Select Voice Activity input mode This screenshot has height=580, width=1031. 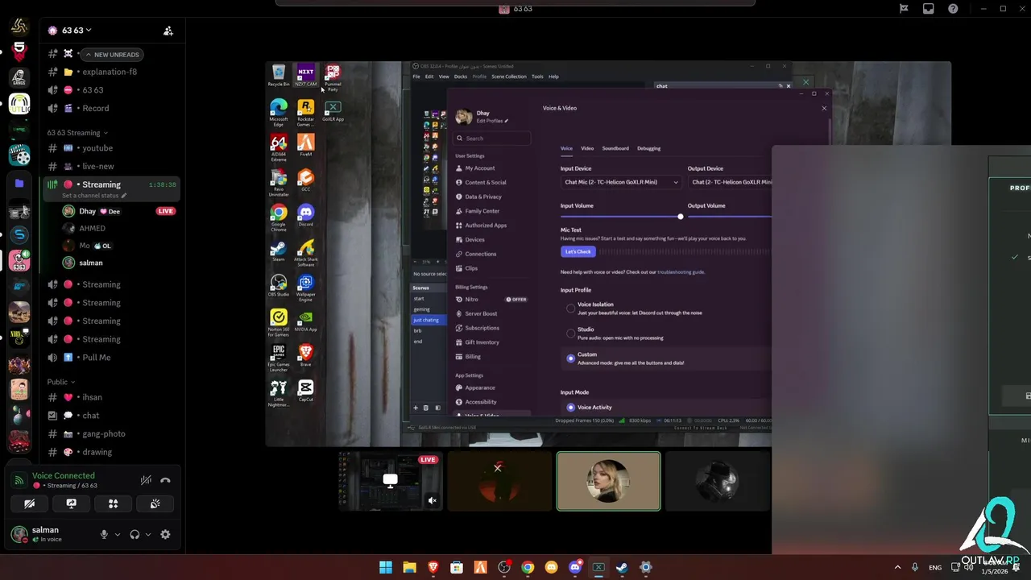coord(571,408)
